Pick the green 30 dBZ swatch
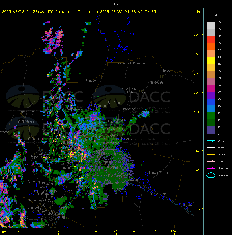Screen dimensions: 232x235 click(x=211, y=116)
